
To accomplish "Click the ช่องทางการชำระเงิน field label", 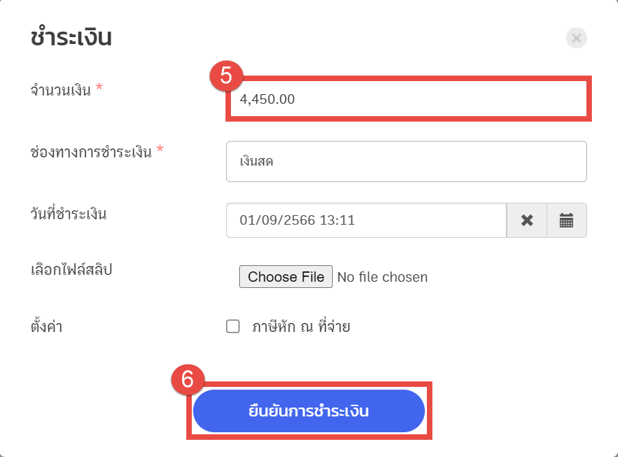I will (x=91, y=152).
